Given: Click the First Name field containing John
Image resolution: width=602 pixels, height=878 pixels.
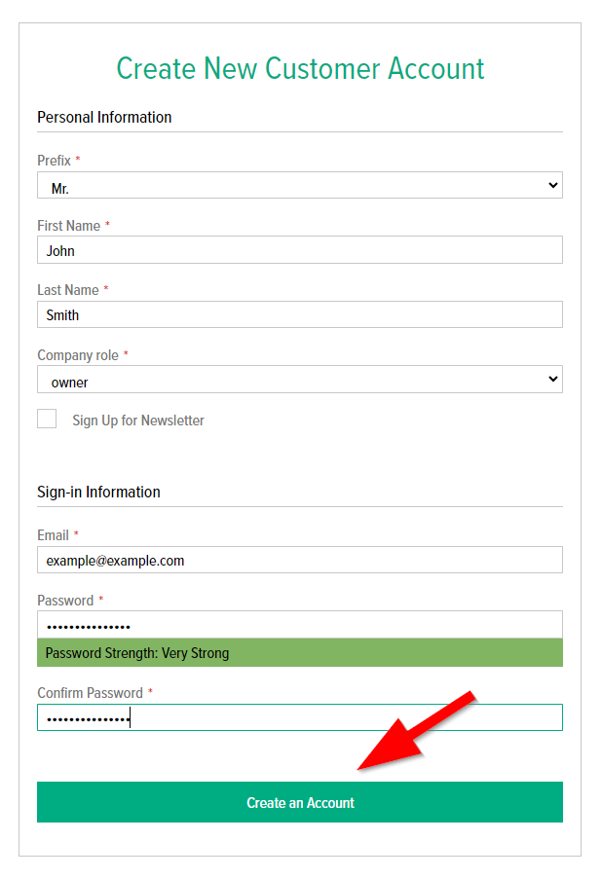Looking at the screenshot, I should click(x=299, y=250).
